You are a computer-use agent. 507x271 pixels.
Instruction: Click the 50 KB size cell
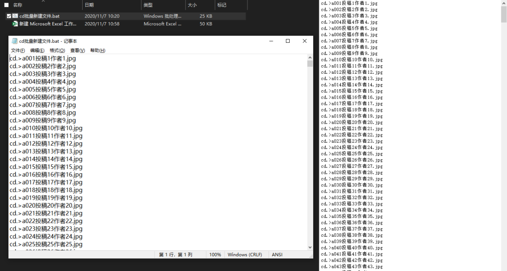point(206,23)
